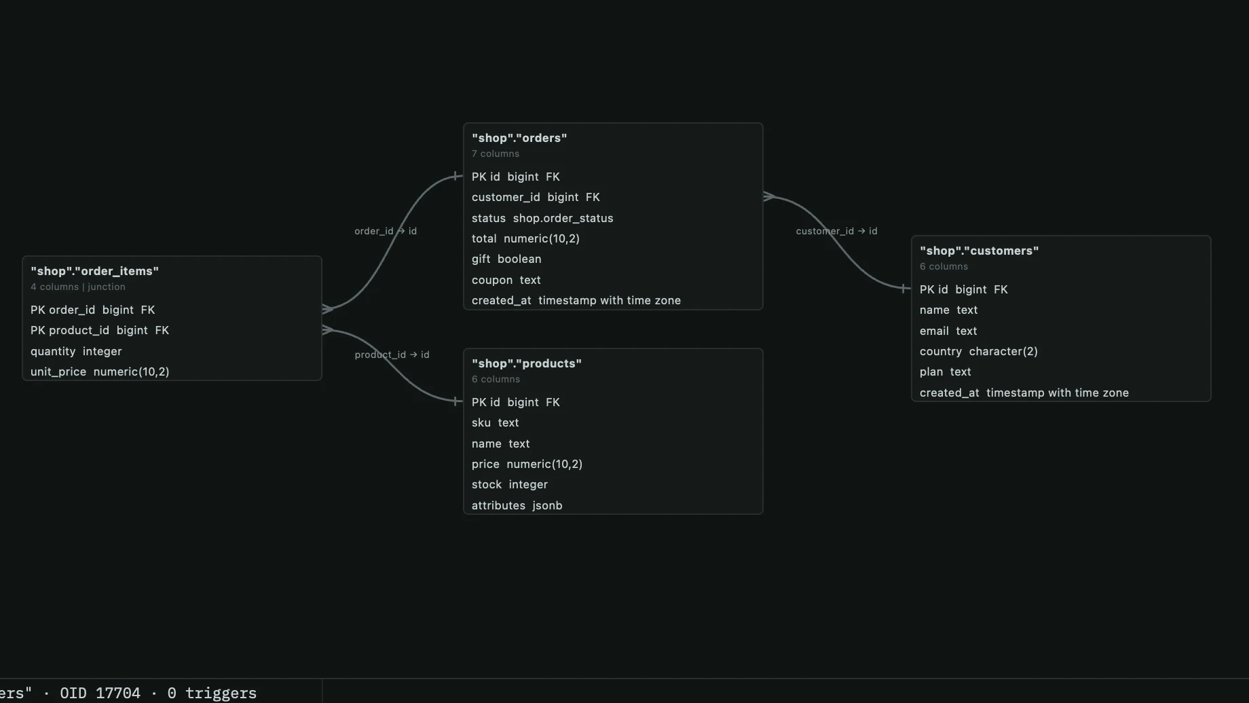Select status shop.order_status column row
1249x703 pixels.
click(x=613, y=218)
